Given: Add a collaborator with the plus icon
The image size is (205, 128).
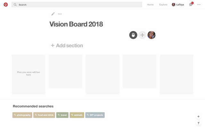Looking at the screenshot, I should tap(142, 35).
